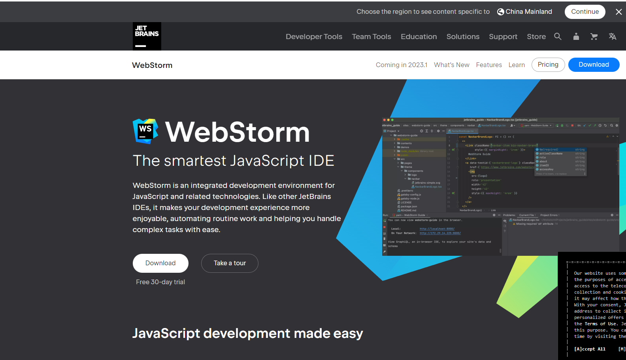Open the Developer Tools menu
Viewport: 626px width, 360px height.
click(x=314, y=36)
